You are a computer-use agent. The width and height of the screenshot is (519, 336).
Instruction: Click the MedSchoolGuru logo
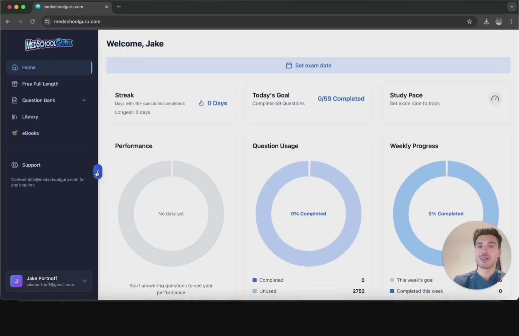click(49, 44)
